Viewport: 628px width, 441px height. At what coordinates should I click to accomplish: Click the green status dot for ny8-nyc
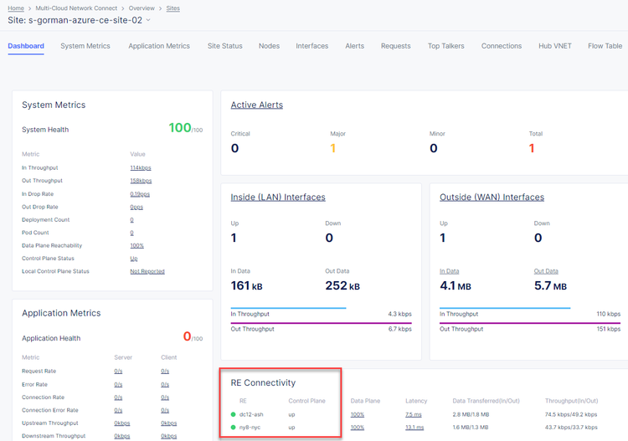234,428
